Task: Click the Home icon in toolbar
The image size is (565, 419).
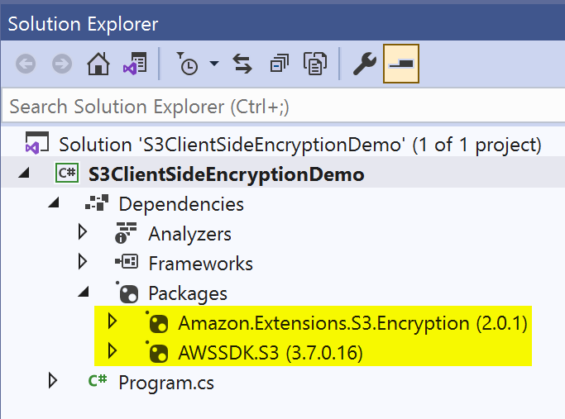Action: [98, 64]
